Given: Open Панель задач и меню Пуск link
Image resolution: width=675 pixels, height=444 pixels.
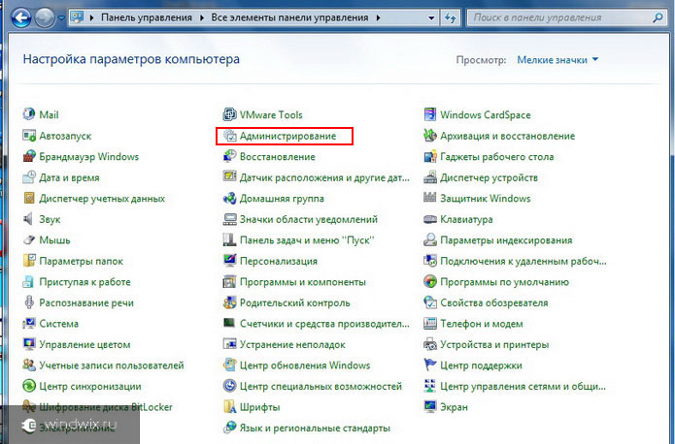Looking at the screenshot, I should 307,240.
